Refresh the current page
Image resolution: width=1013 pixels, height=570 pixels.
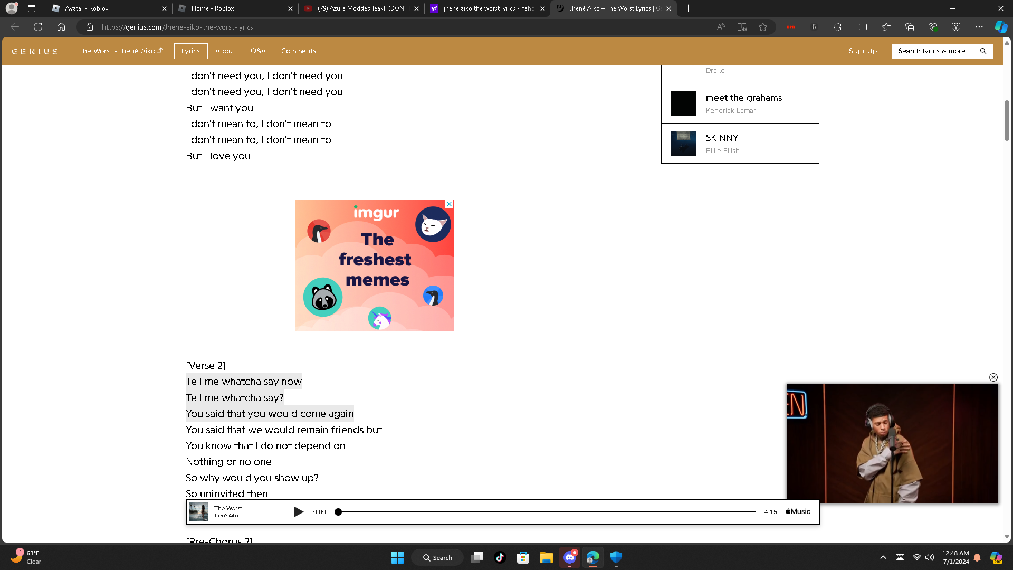tap(38, 27)
